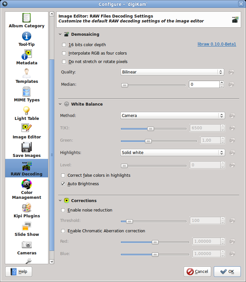This screenshot has height=282, width=246.
Task: Open the Cameras settings icon
Action: coord(26,245)
